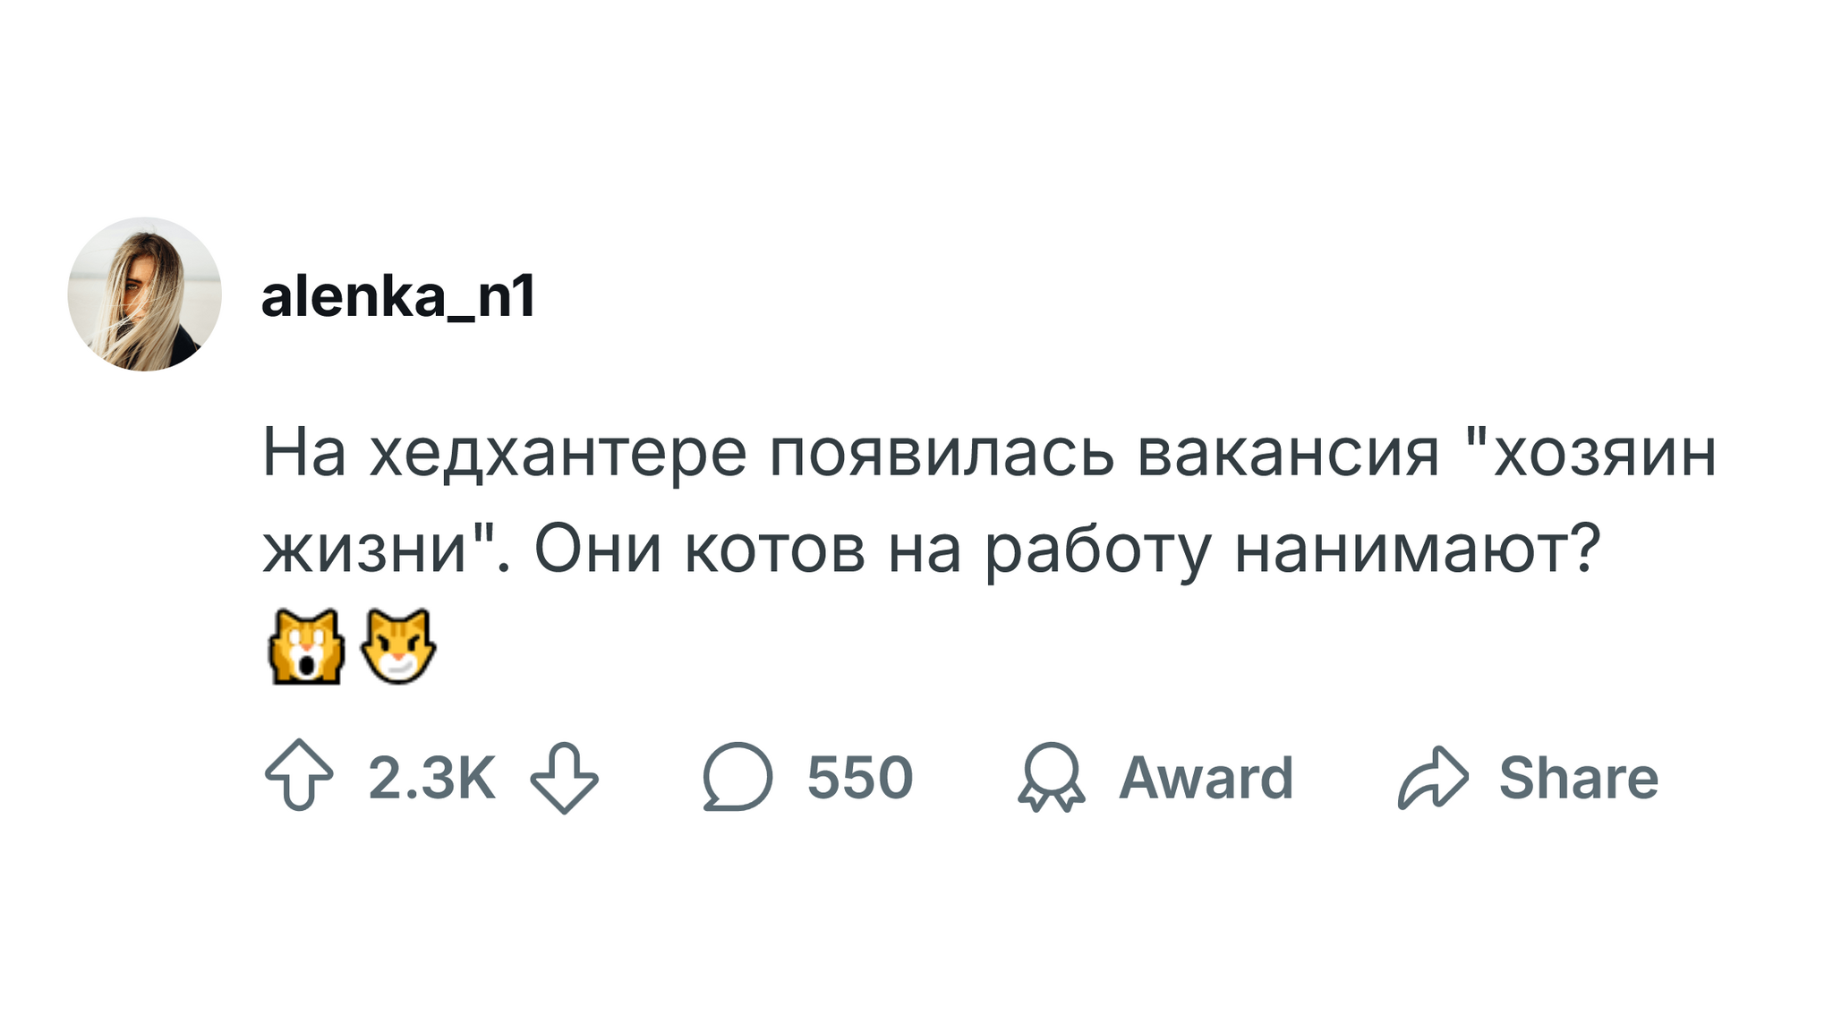Click the word "хедхантере" in the post
The image size is (1833, 1032).
(x=558, y=454)
